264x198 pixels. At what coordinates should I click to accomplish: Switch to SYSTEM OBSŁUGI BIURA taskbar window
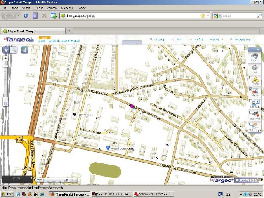[x=112, y=194]
